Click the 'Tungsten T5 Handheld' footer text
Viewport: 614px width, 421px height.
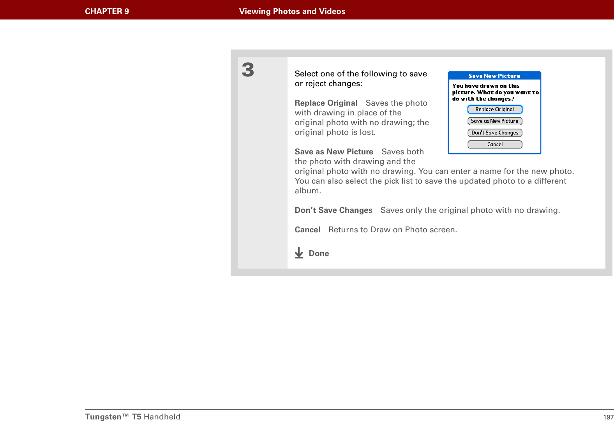[133, 417]
